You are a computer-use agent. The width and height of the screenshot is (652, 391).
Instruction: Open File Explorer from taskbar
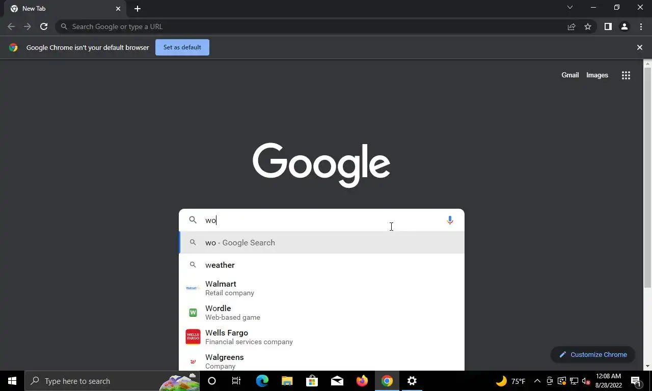coord(287,381)
